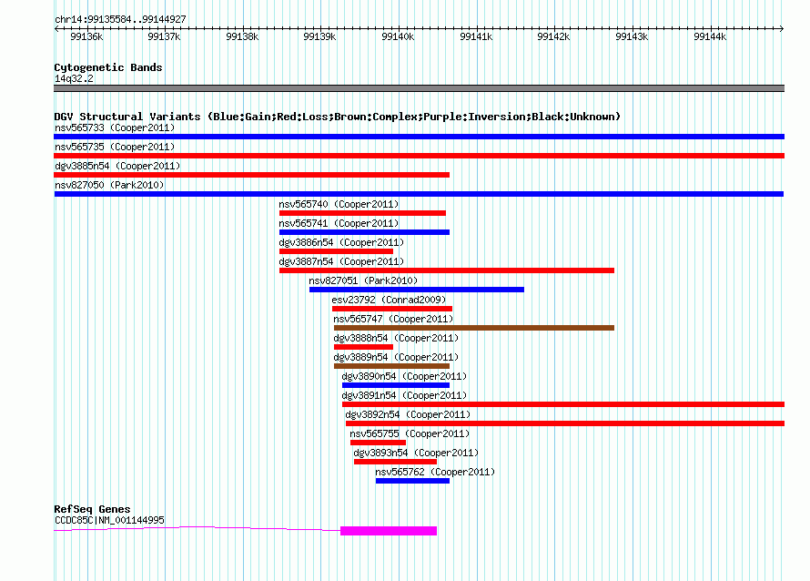Open the dgv3893n54 (Cooper2011) label
The image size is (810, 581).
pos(416,453)
